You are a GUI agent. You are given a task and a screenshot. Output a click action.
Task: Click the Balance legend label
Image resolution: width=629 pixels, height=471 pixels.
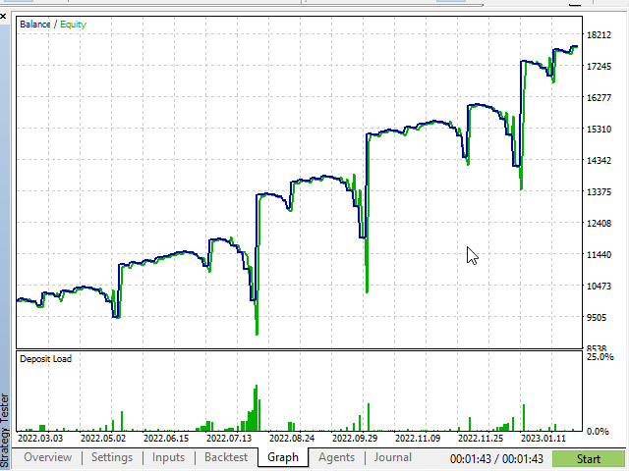[x=35, y=24]
